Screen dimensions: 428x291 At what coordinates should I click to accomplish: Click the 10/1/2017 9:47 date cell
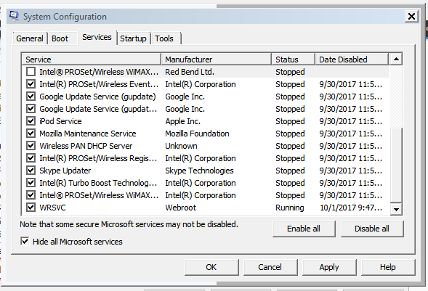(351, 208)
